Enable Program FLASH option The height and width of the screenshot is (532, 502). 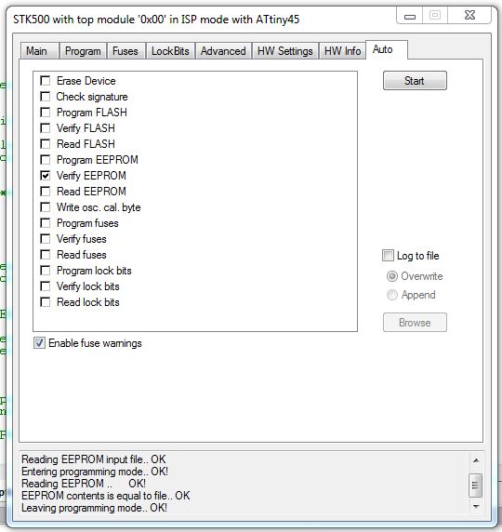click(x=46, y=113)
